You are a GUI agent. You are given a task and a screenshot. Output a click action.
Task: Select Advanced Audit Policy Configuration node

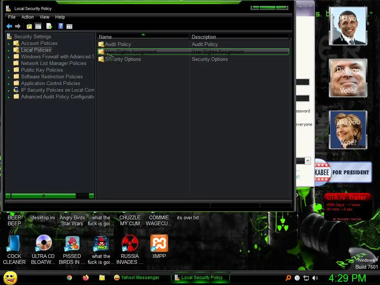coord(58,96)
